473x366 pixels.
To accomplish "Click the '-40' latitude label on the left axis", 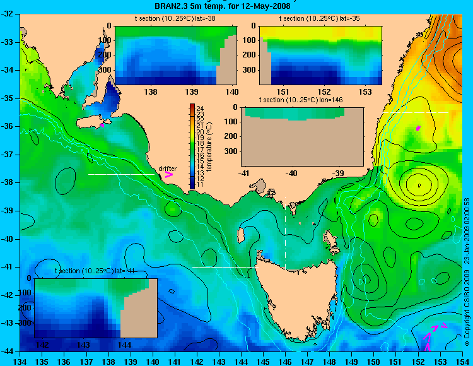I will pyautogui.click(x=7, y=239).
